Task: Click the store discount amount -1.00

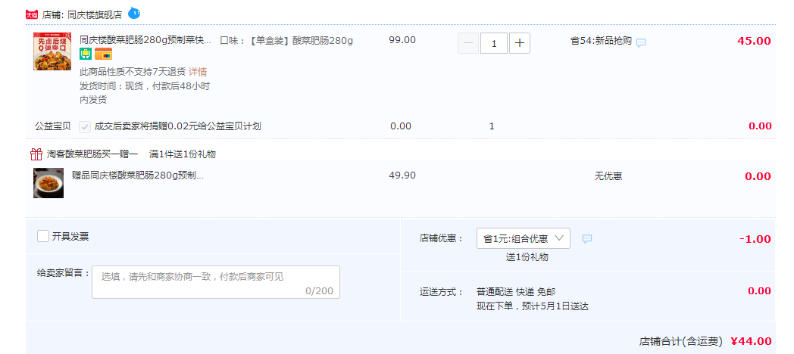Action: pos(755,239)
